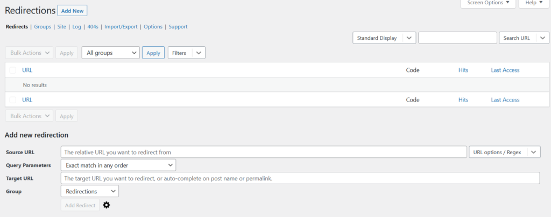
Task: Open the Site tab
Action: point(62,27)
